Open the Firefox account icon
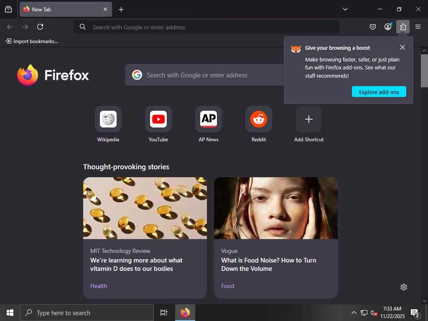The height and width of the screenshot is (321, 428). coord(388,27)
